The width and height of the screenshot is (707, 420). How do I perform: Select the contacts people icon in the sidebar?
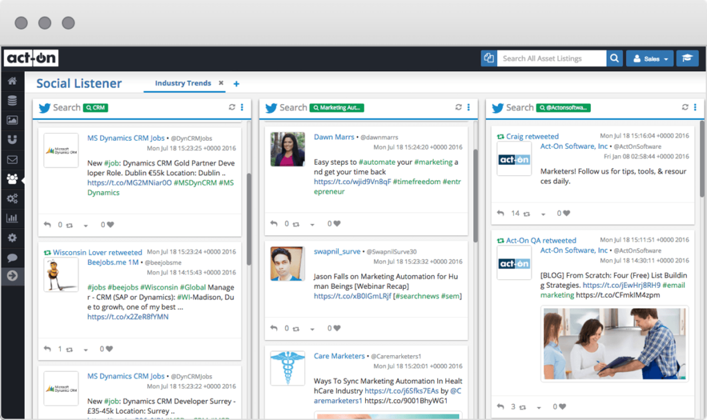[x=12, y=179]
